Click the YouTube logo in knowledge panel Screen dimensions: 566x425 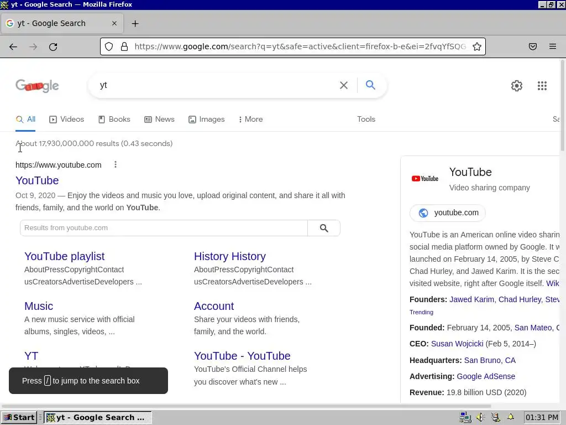tap(425, 179)
